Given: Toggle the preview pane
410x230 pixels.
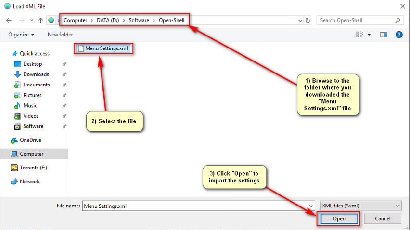Looking at the screenshot, I should (x=384, y=35).
